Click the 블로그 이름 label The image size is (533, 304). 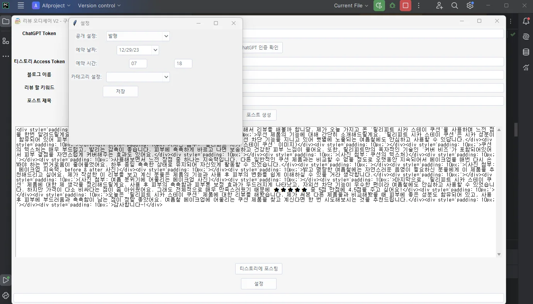pos(39,74)
